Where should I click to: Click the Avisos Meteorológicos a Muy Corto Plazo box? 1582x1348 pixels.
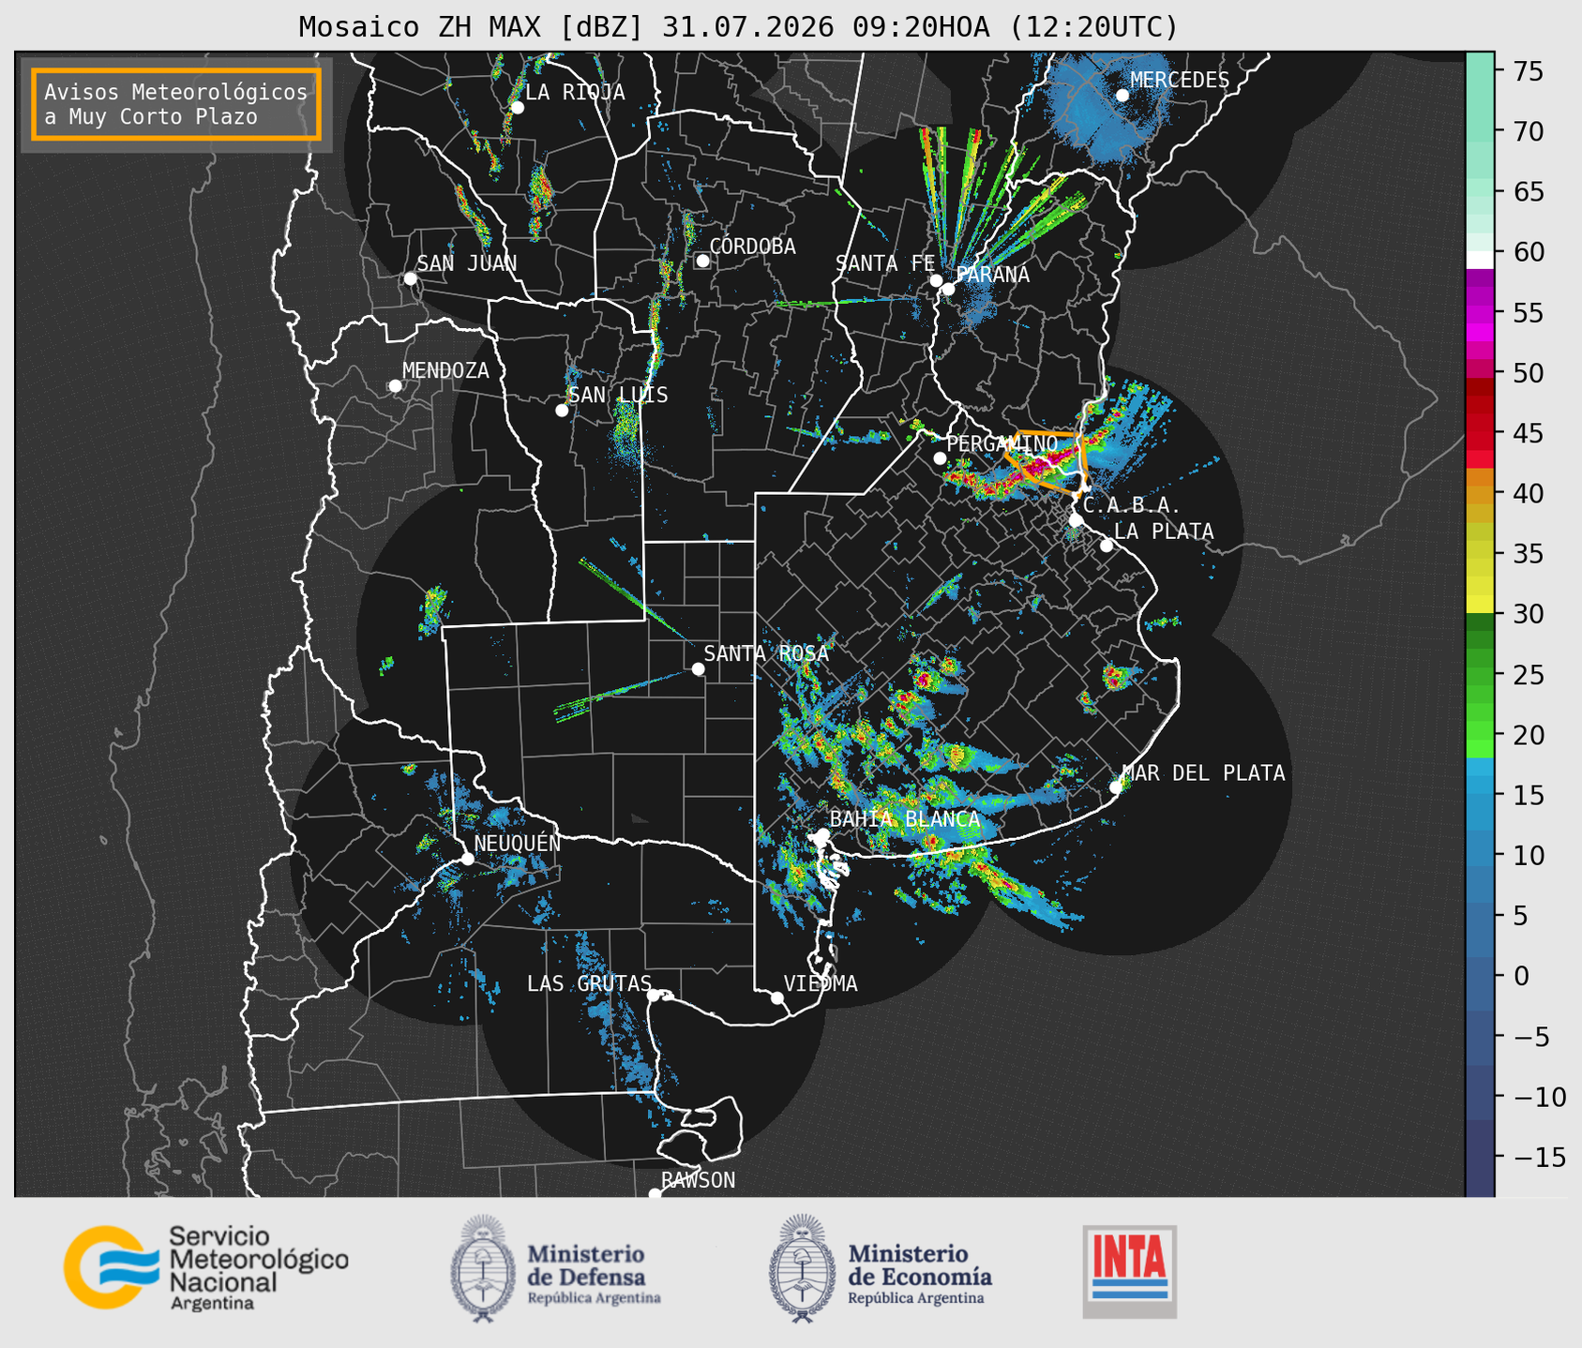click(176, 104)
